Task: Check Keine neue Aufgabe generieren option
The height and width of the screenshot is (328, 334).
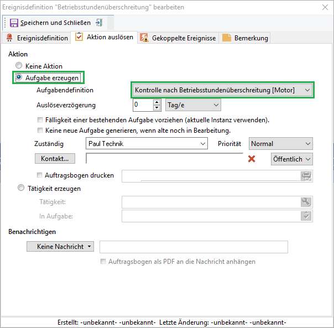Action: coord(40,130)
